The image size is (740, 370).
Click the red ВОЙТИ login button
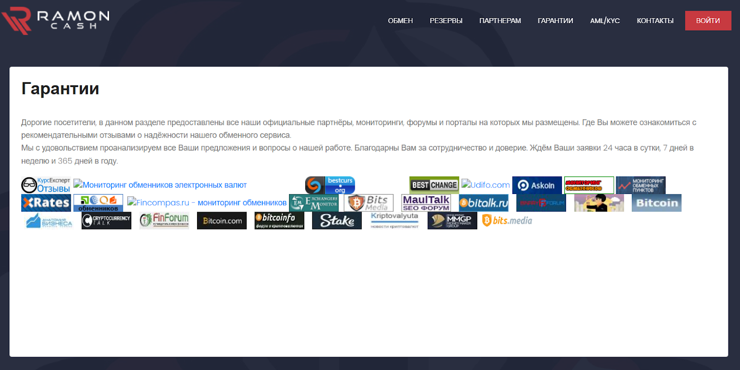(708, 21)
